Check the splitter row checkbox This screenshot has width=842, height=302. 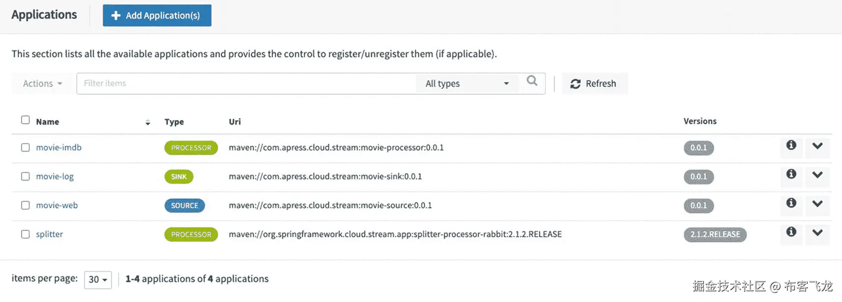tap(26, 235)
